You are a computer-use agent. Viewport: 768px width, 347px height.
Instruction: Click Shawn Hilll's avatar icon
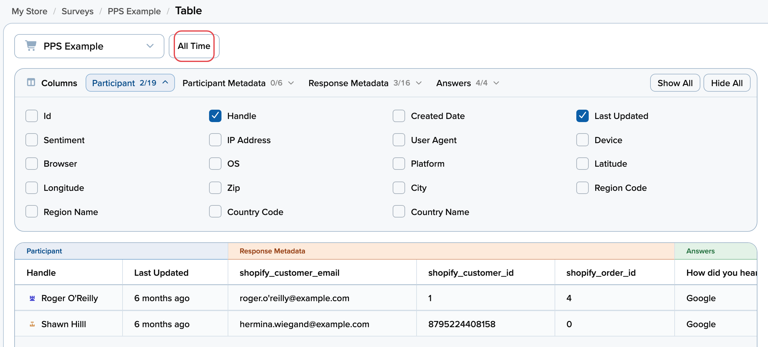[x=32, y=324]
